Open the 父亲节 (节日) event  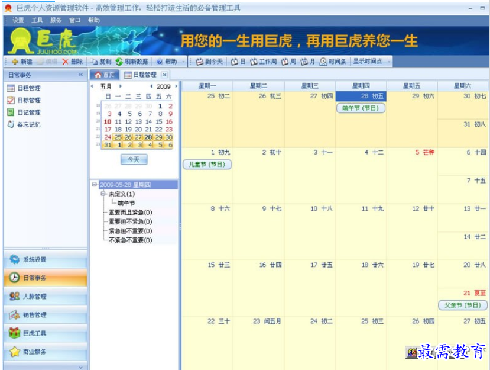coord(463,305)
